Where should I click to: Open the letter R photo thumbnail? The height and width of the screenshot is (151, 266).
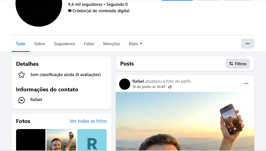[x=92, y=140]
